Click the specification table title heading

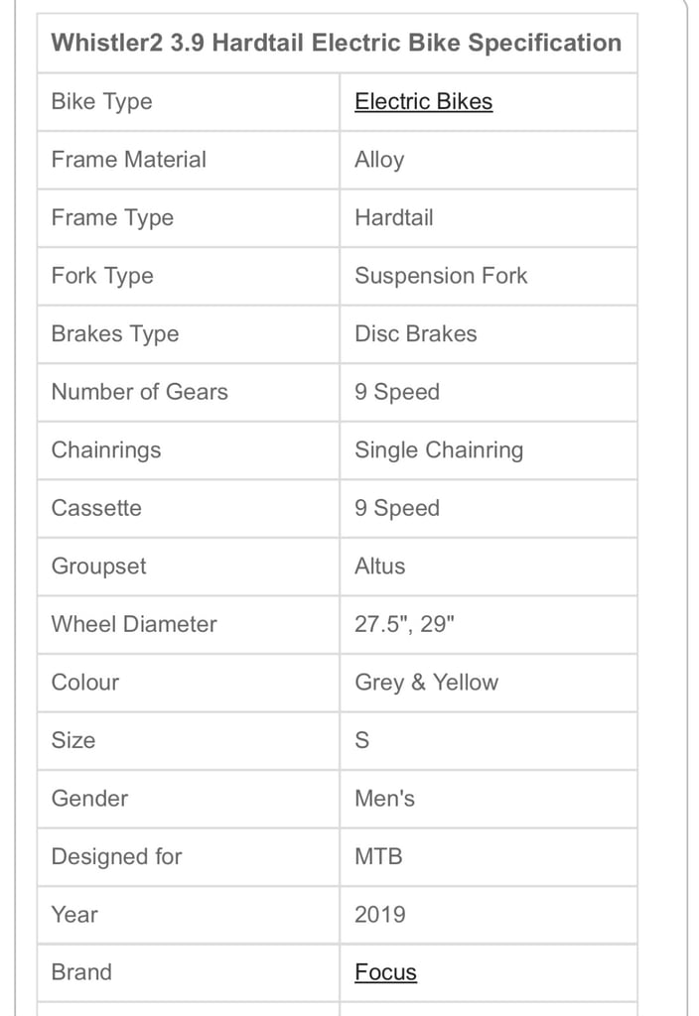pos(337,43)
